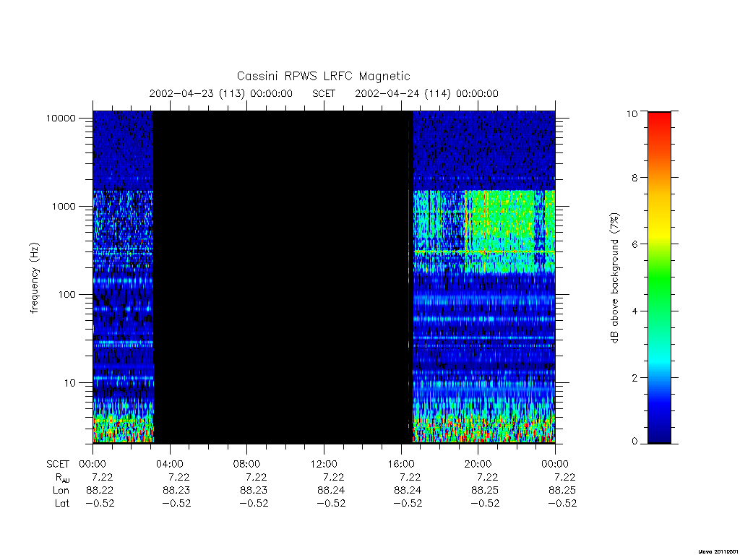Viewport: 740px width, 555px height.
Task: Click the "Cassini RPWS LRFC Magnetic" plot title
Action: (x=323, y=76)
